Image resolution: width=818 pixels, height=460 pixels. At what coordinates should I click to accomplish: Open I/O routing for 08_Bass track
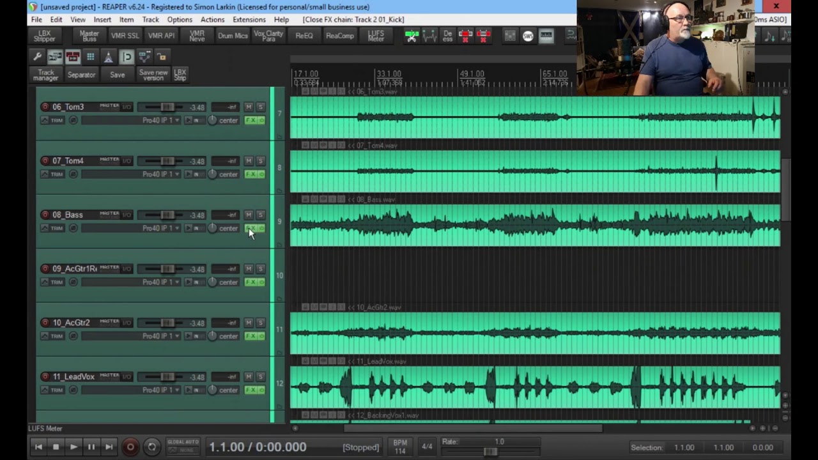(127, 215)
